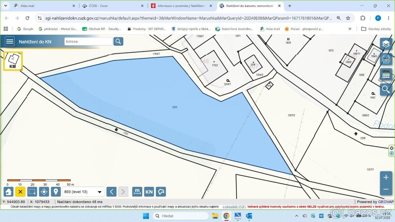Image resolution: width=395 pixels, height=222 pixels.
Task: Go to the home map extent
Action: (x=9, y=192)
